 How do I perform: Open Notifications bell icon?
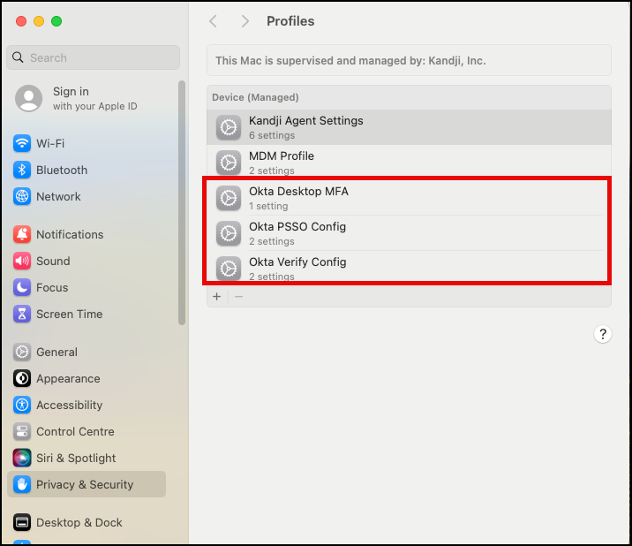point(22,234)
